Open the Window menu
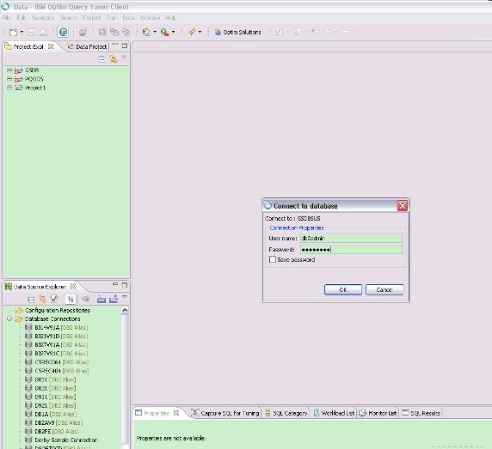The height and width of the screenshot is (449, 492). pyautogui.click(x=151, y=18)
